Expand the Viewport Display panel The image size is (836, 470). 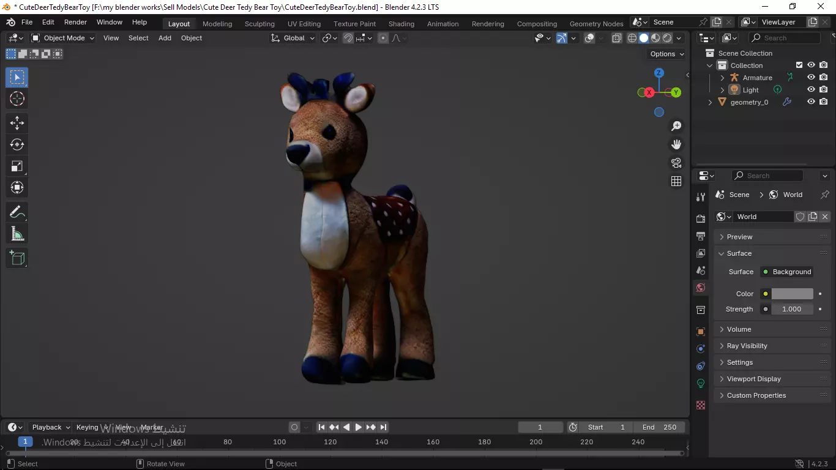coord(772,379)
